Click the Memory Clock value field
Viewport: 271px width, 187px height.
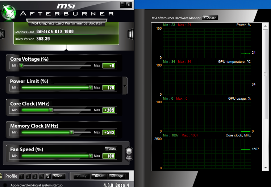(x=109, y=132)
